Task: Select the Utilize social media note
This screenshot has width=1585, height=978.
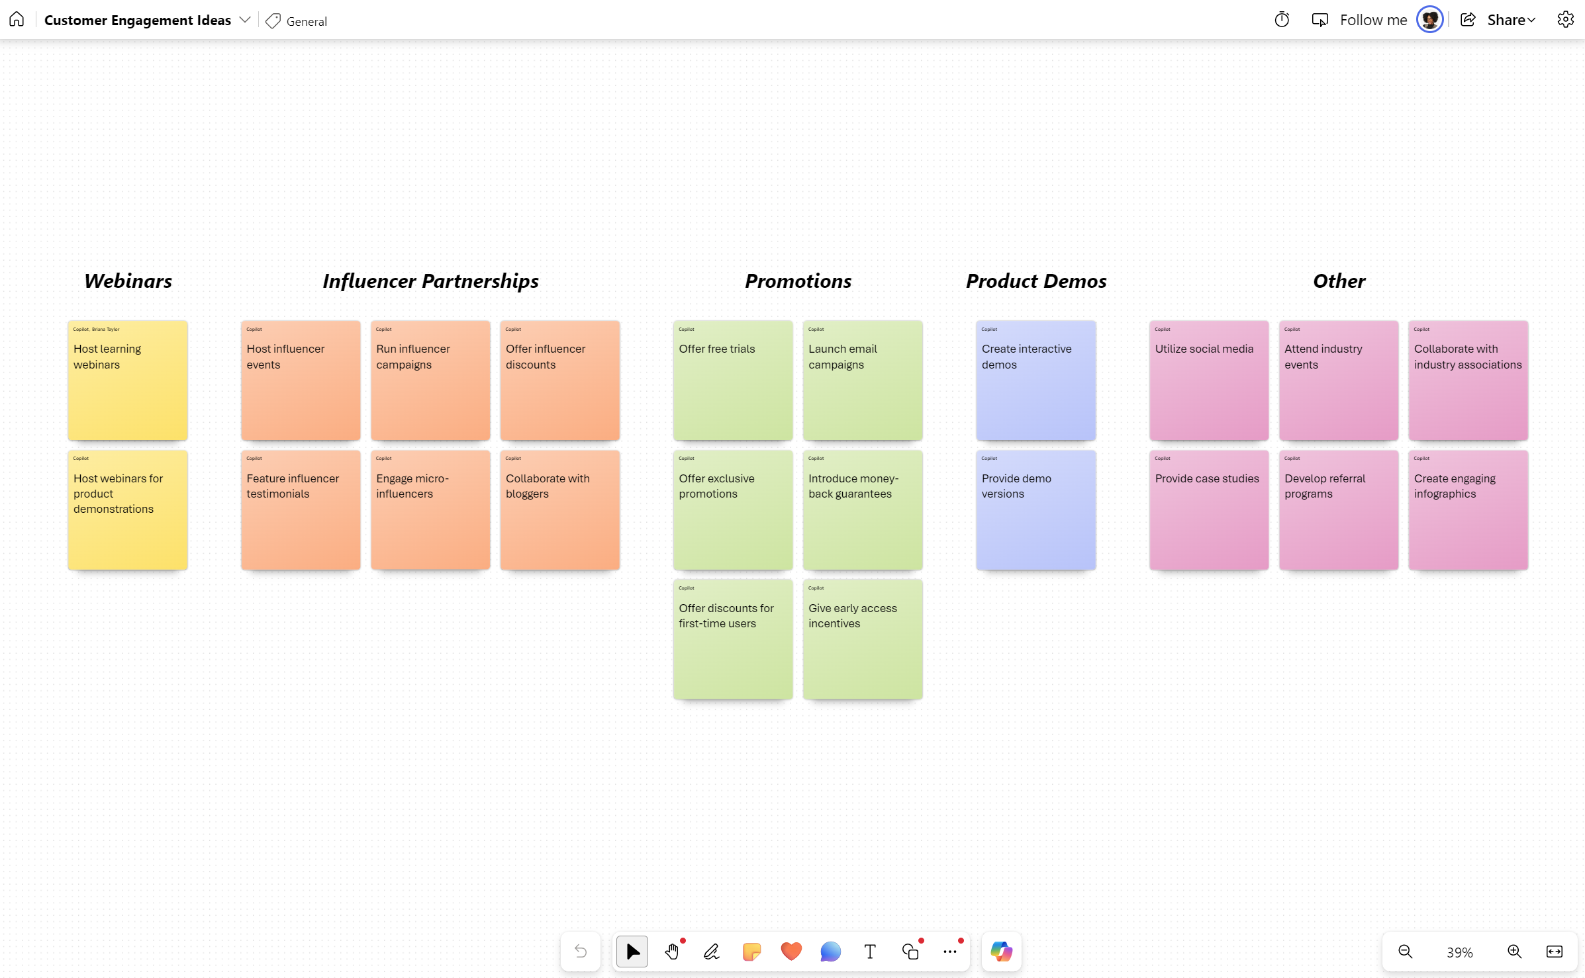Action: (x=1209, y=380)
